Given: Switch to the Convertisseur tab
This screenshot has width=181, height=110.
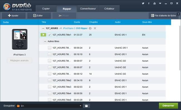Looking at the screenshot, I should pyautogui.click(x=88, y=9).
